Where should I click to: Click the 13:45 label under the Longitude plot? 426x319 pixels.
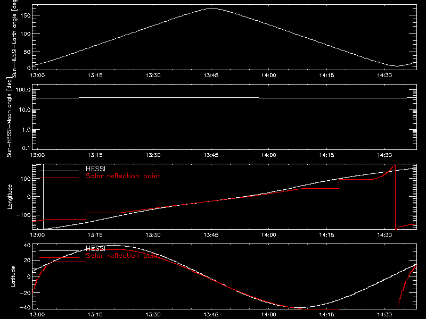coord(211,234)
